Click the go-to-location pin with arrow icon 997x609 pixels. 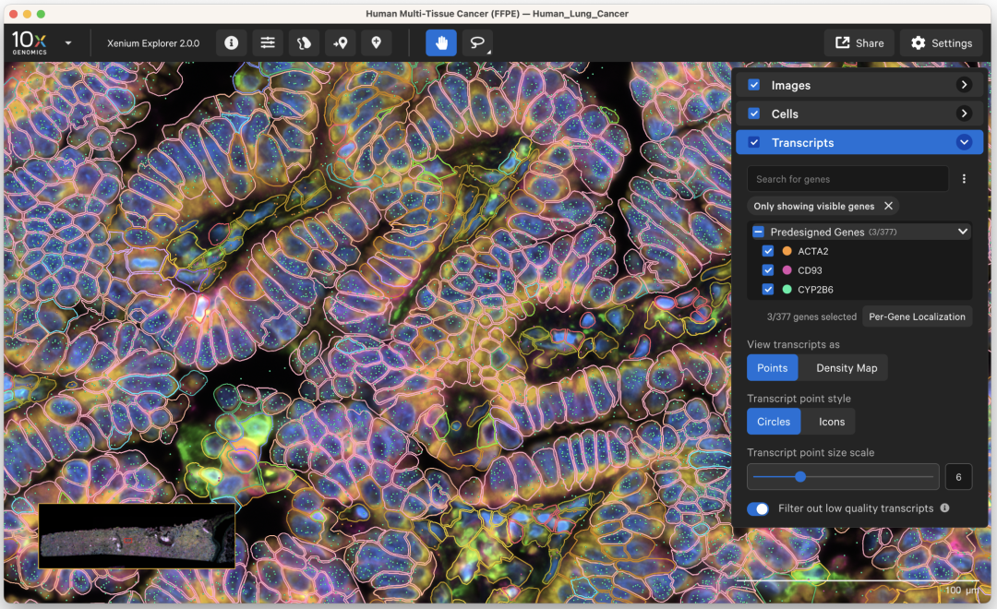[340, 42]
